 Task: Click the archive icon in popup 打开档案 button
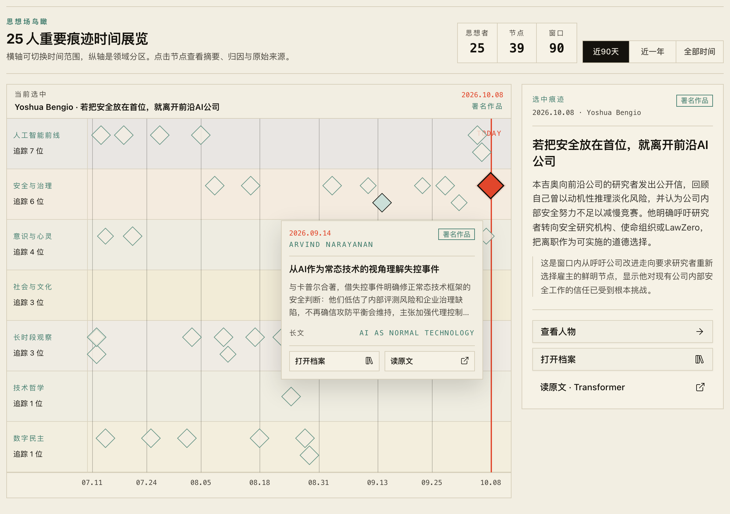[x=369, y=361]
